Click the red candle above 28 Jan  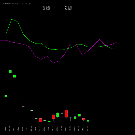pyautogui.click(x=53, y=117)
